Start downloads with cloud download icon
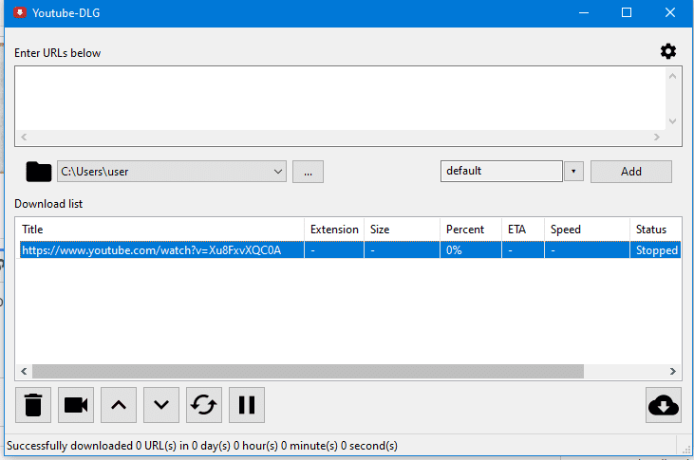 (x=663, y=405)
